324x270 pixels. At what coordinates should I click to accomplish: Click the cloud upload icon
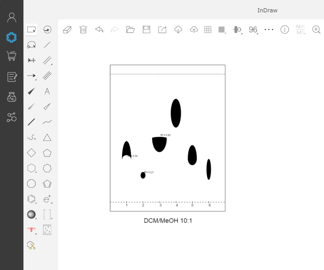coord(194,29)
